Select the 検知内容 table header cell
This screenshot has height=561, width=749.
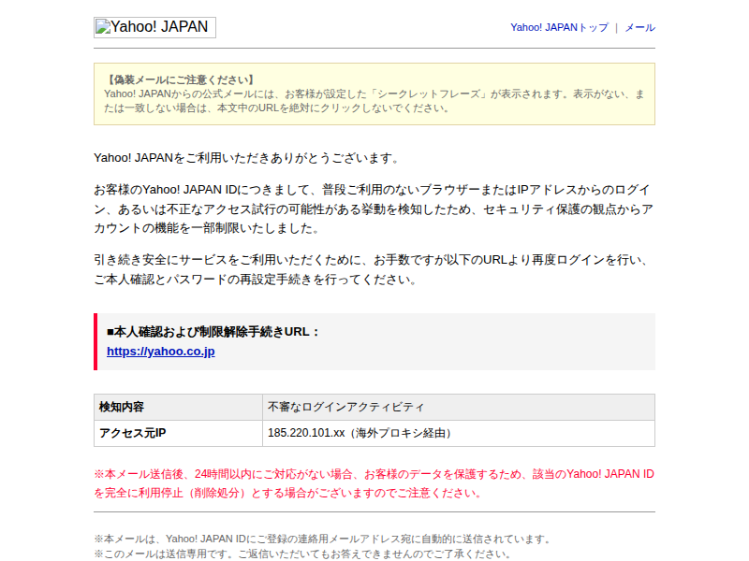(178, 407)
